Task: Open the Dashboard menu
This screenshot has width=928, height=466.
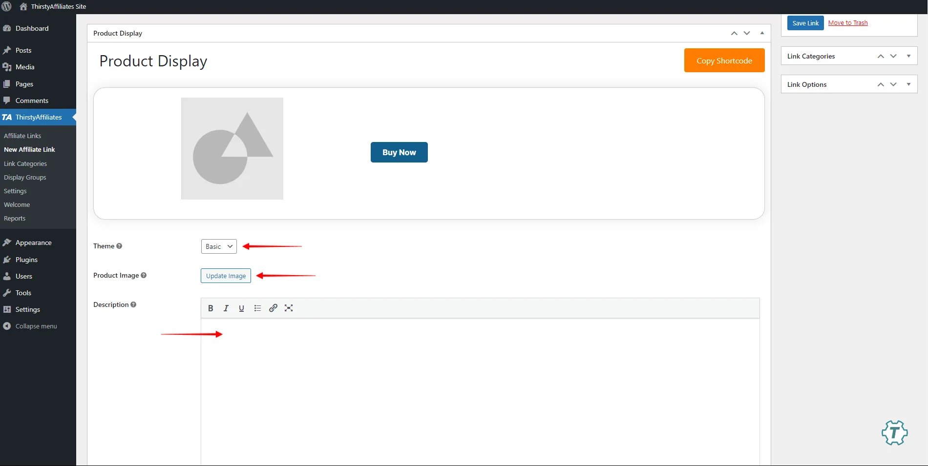Action: pos(38,28)
